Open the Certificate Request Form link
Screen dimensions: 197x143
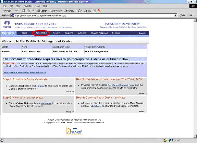(121, 85)
